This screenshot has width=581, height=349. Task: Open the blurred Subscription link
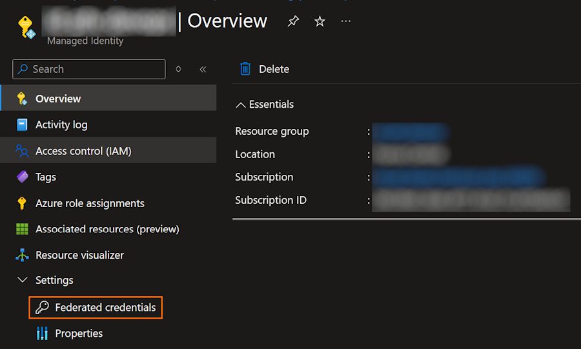458,177
